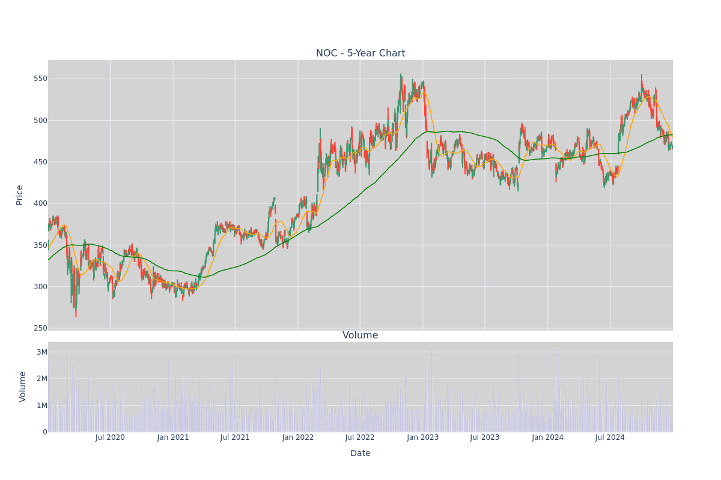Click the Jul 2022 date label
The width and height of the screenshot is (721, 480).
click(360, 437)
